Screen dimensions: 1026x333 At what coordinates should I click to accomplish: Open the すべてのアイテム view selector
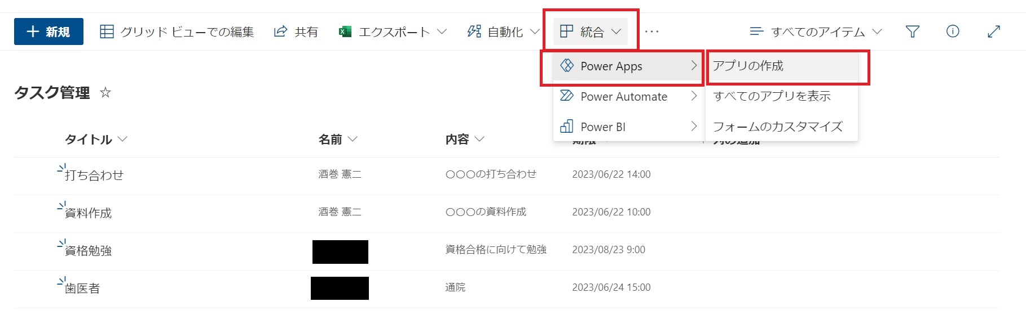[x=816, y=31]
